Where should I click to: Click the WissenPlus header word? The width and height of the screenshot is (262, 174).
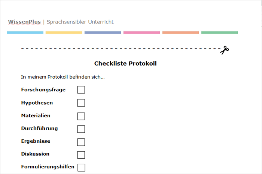[x=24, y=22]
